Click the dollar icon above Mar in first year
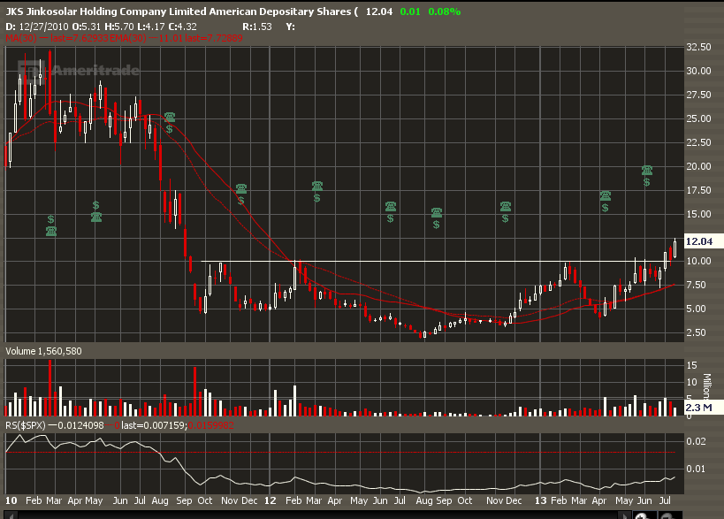 [50, 219]
